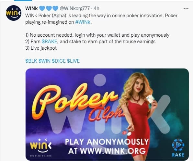Click the middle blue heart emoji
Screen dimensions: 193x161
49,8
